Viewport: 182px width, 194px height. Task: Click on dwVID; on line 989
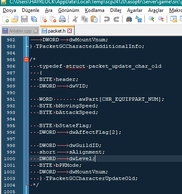pyautogui.click(x=78, y=86)
